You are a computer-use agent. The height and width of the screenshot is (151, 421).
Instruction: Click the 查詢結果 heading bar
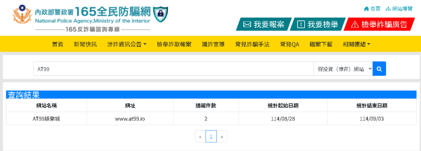(x=211, y=94)
